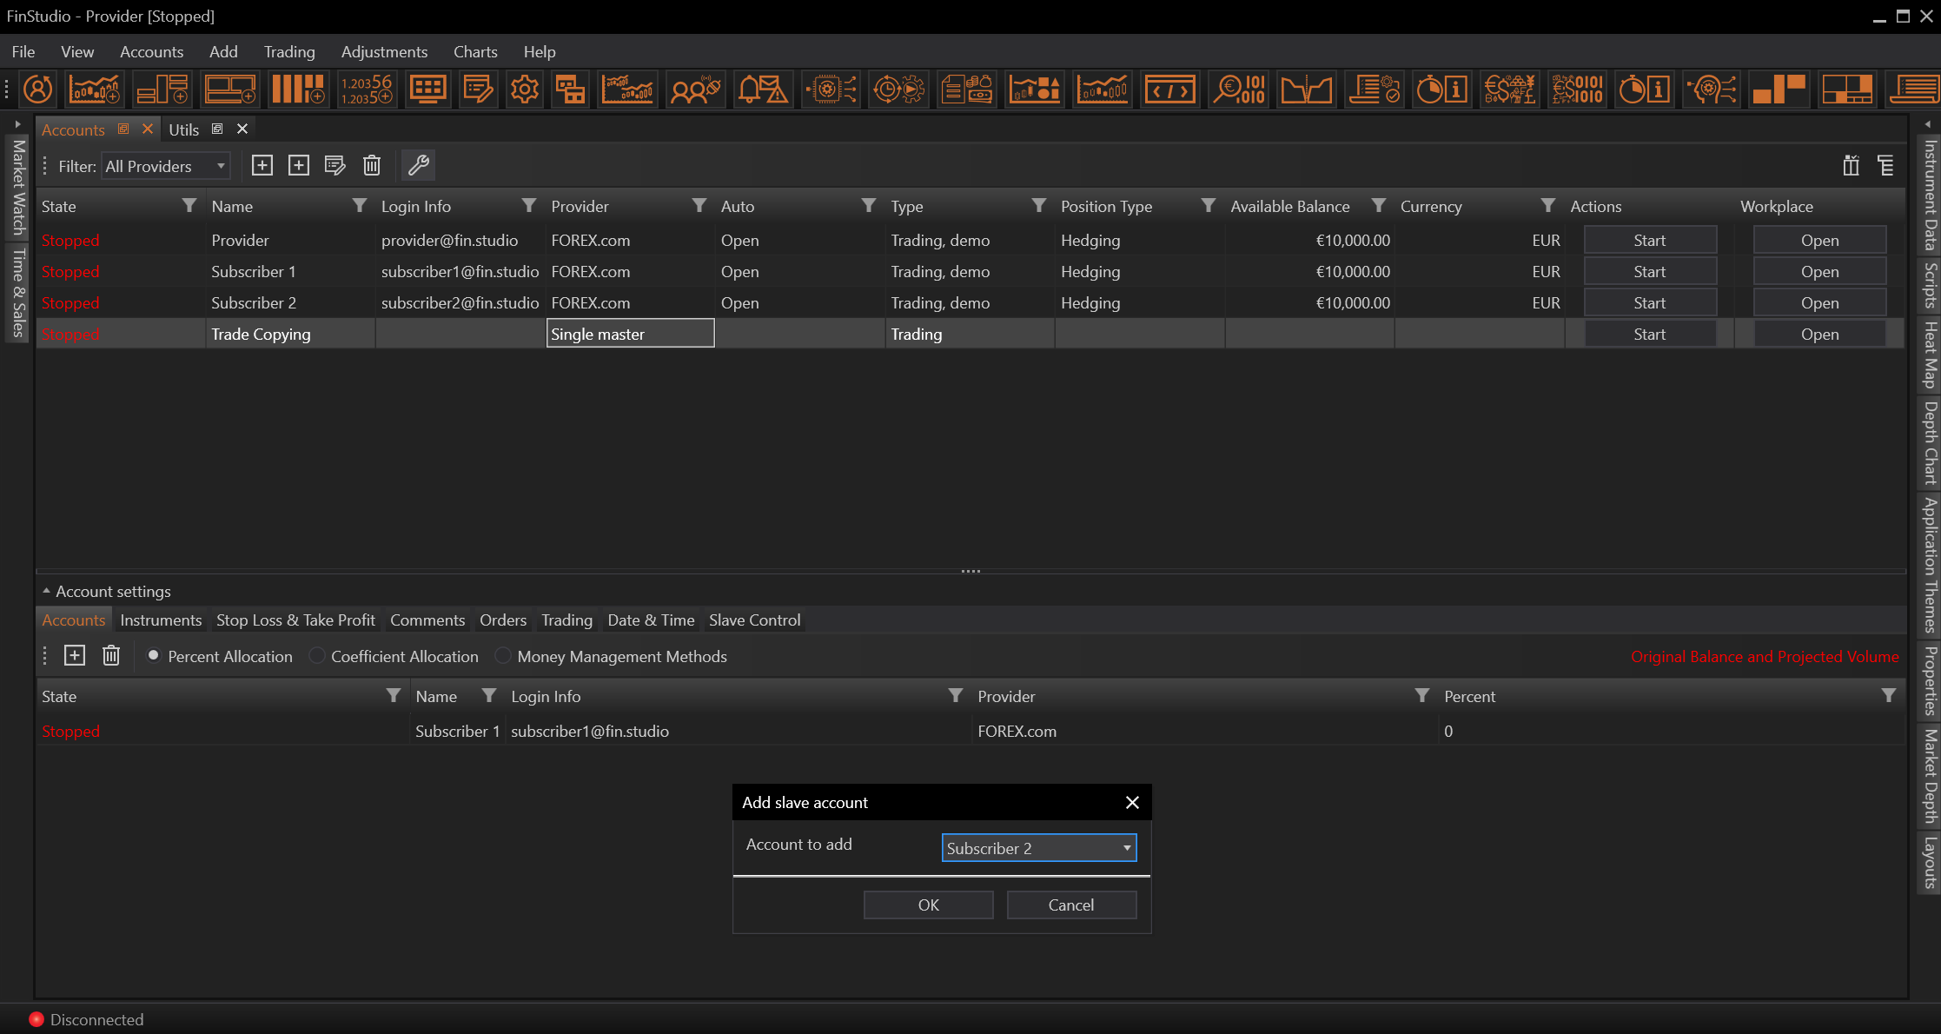The image size is (1941, 1034).
Task: Collapse the Account settings section
Action: (47, 591)
